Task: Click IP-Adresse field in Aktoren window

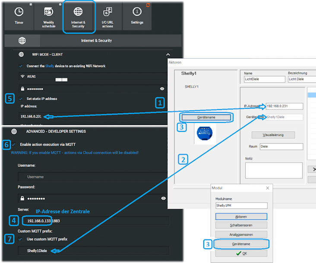Action: [284, 106]
